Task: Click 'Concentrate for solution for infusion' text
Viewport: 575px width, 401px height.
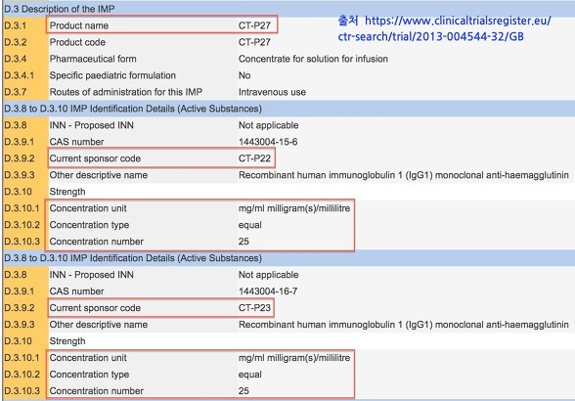Action: 313,59
